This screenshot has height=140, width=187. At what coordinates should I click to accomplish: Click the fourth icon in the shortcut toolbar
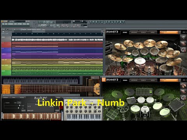[x=99, y=22]
